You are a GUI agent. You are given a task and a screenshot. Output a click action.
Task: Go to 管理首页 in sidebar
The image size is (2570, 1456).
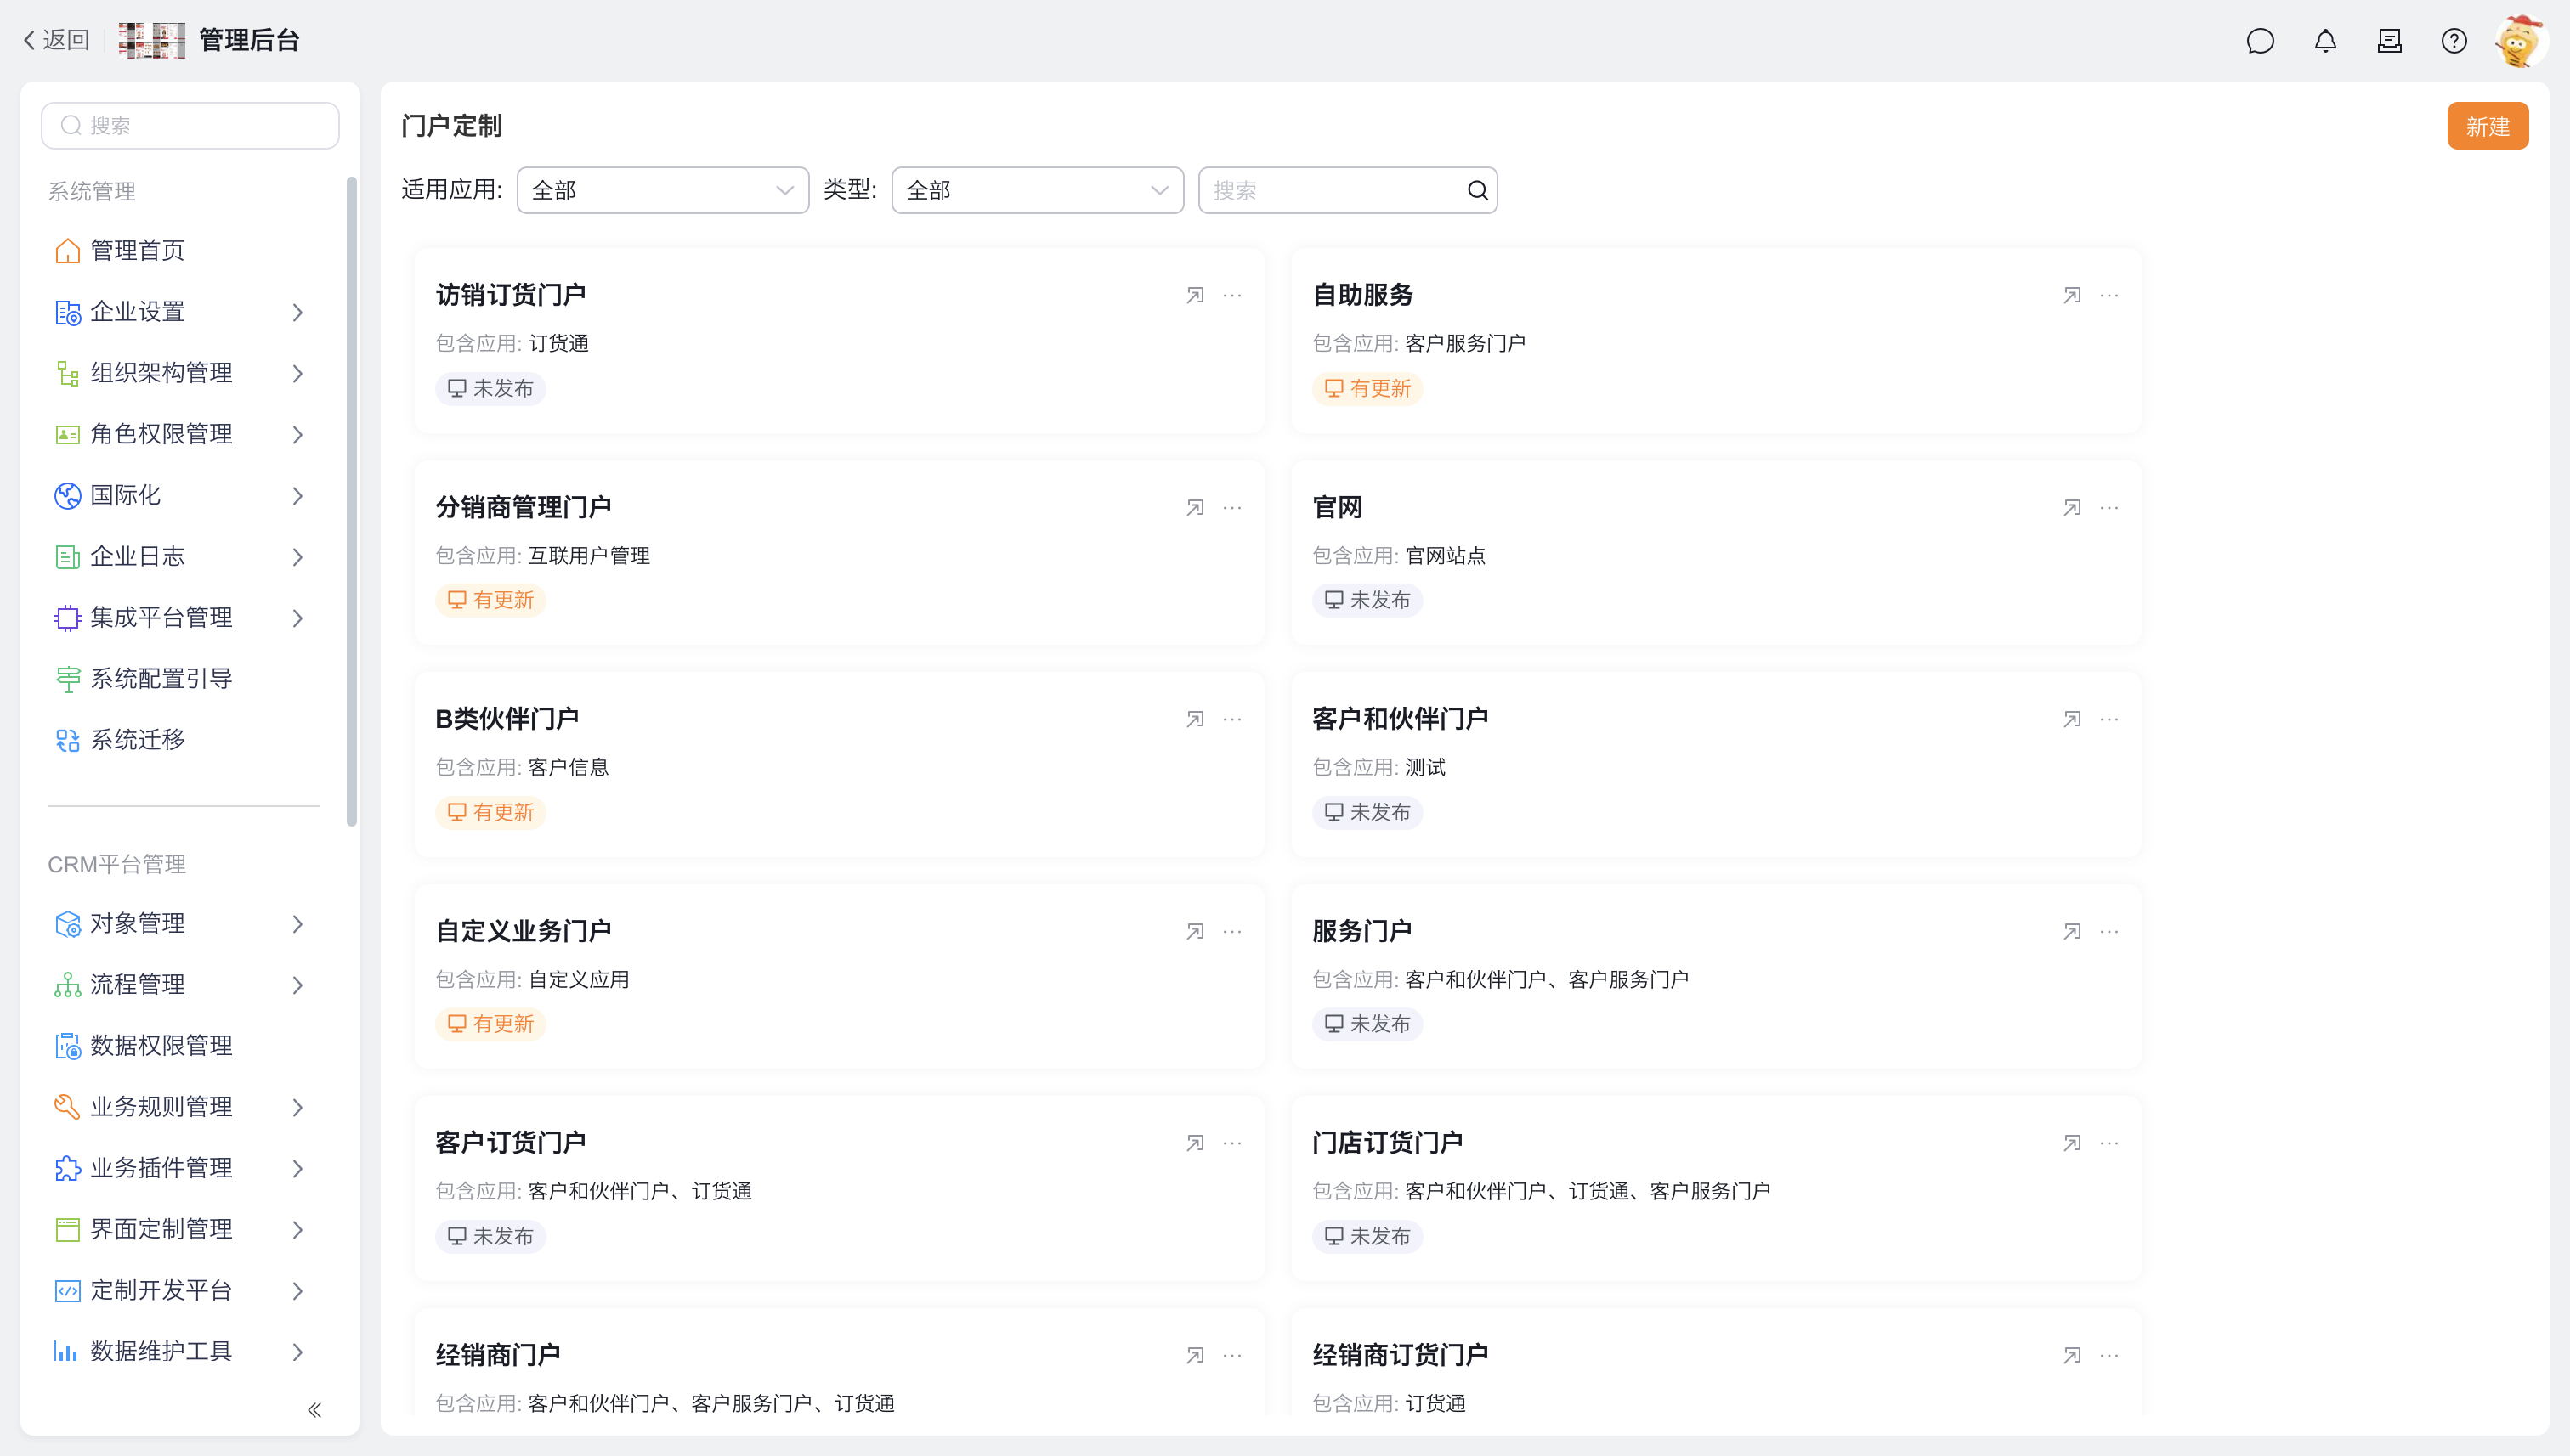click(138, 251)
